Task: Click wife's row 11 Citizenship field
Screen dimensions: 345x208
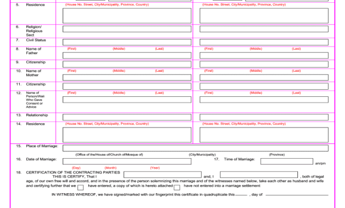Action: pos(264,86)
